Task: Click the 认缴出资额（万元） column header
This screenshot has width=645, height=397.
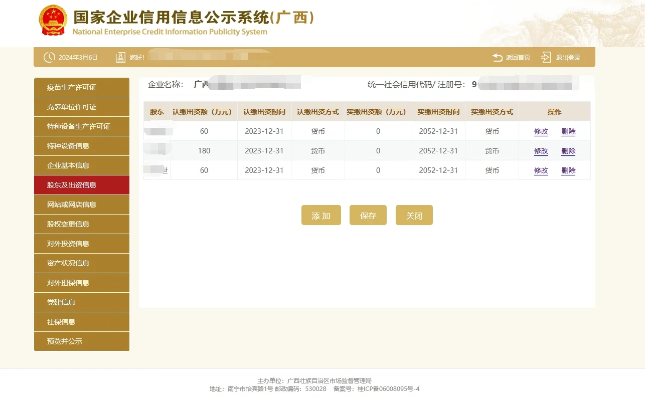Action: 204,112
